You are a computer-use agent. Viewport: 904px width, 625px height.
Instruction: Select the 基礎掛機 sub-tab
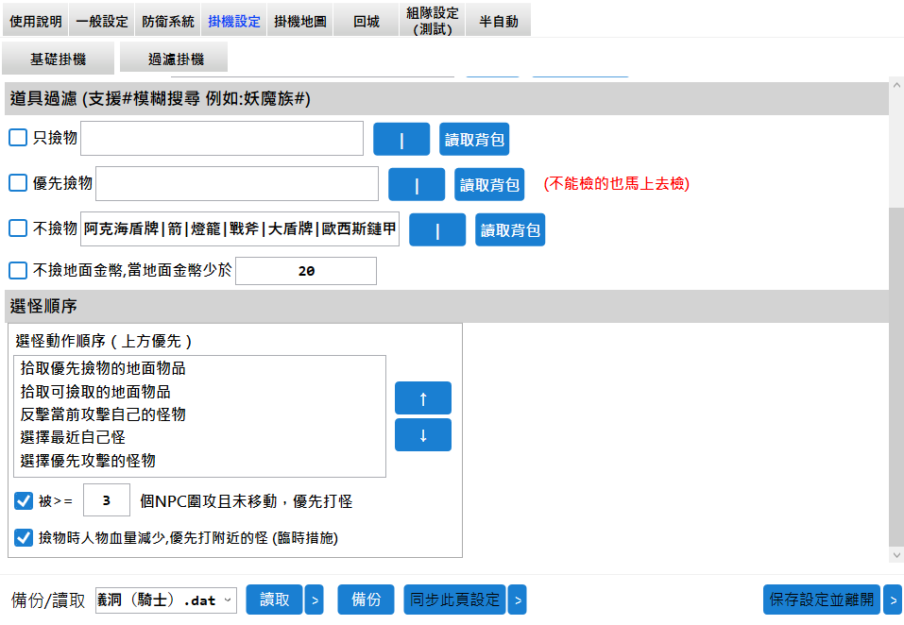[x=58, y=59]
